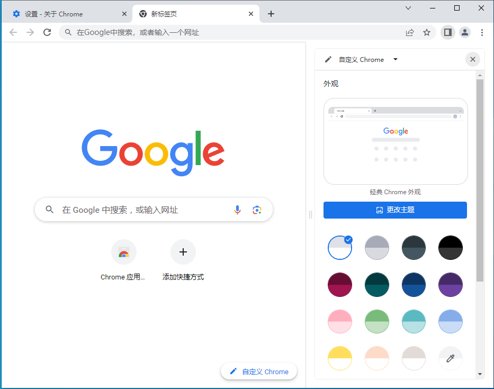Click the 添加快捷方式 shortcut

pyautogui.click(x=183, y=252)
